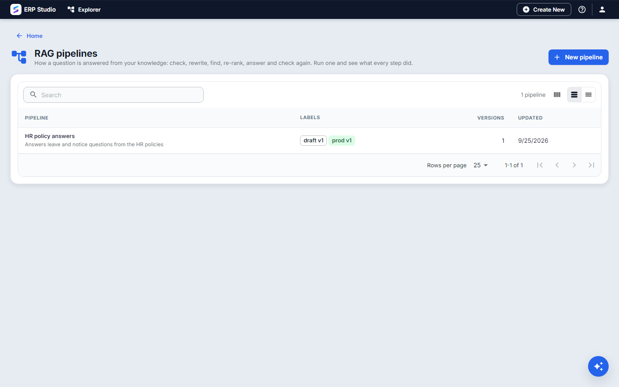
Task: Open the Rows per page dropdown
Action: click(481, 165)
